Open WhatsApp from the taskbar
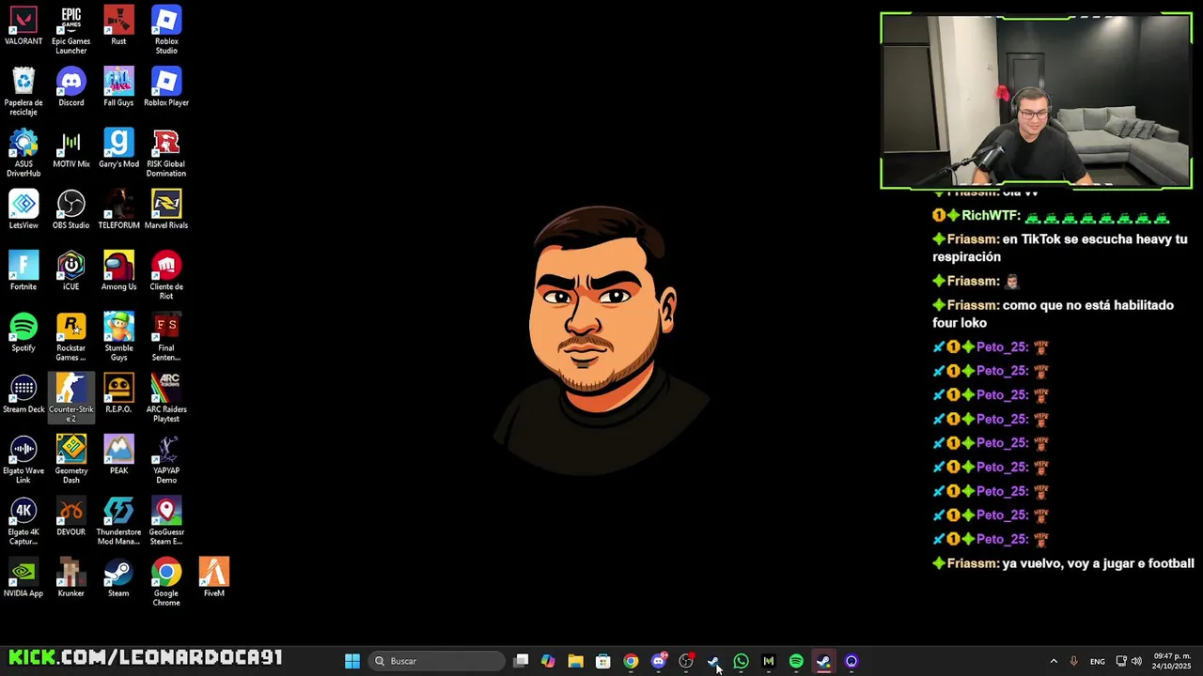Screen dimensions: 1203x676 (742, 661)
